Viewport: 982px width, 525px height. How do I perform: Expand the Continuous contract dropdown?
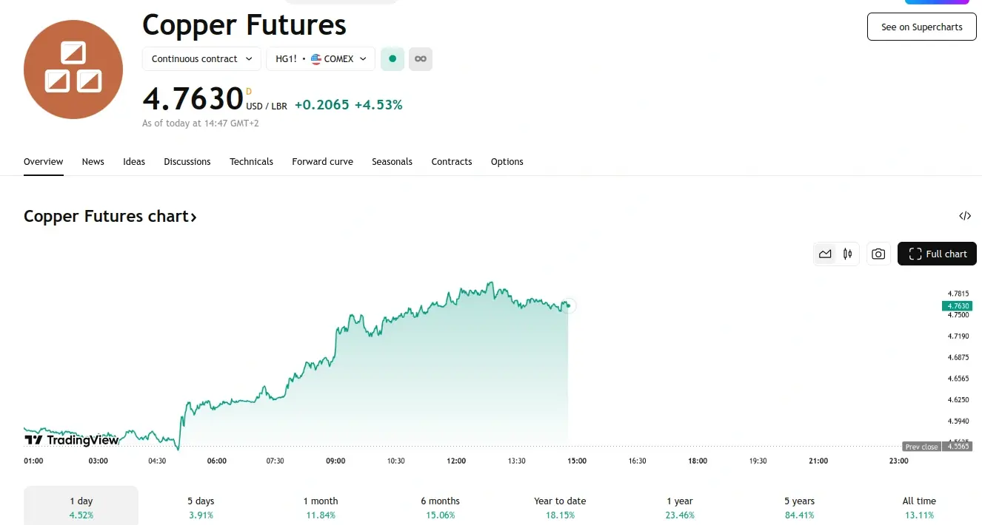pos(201,59)
